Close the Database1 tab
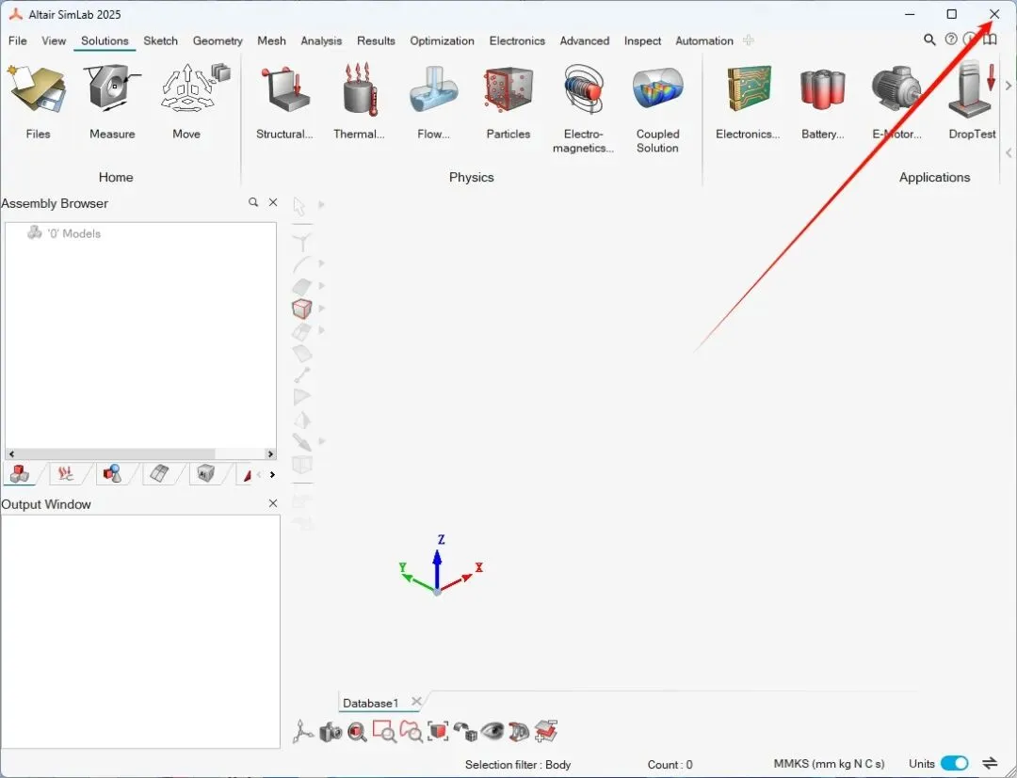The width and height of the screenshot is (1017, 778). tap(416, 702)
